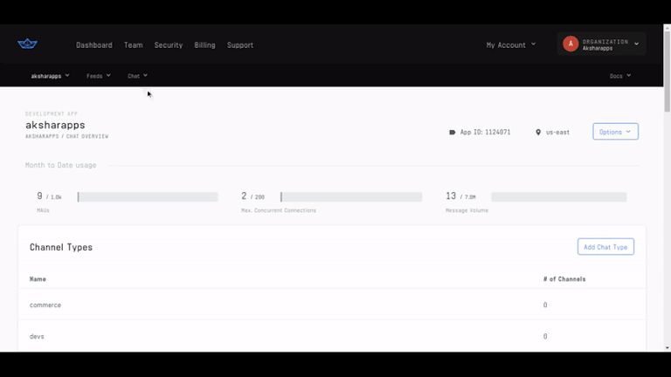Expand the Chat menu
The image size is (671, 377).
tap(137, 76)
